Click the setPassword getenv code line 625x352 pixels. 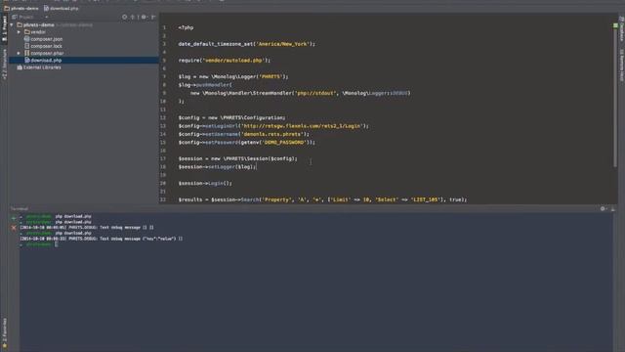tap(246, 142)
